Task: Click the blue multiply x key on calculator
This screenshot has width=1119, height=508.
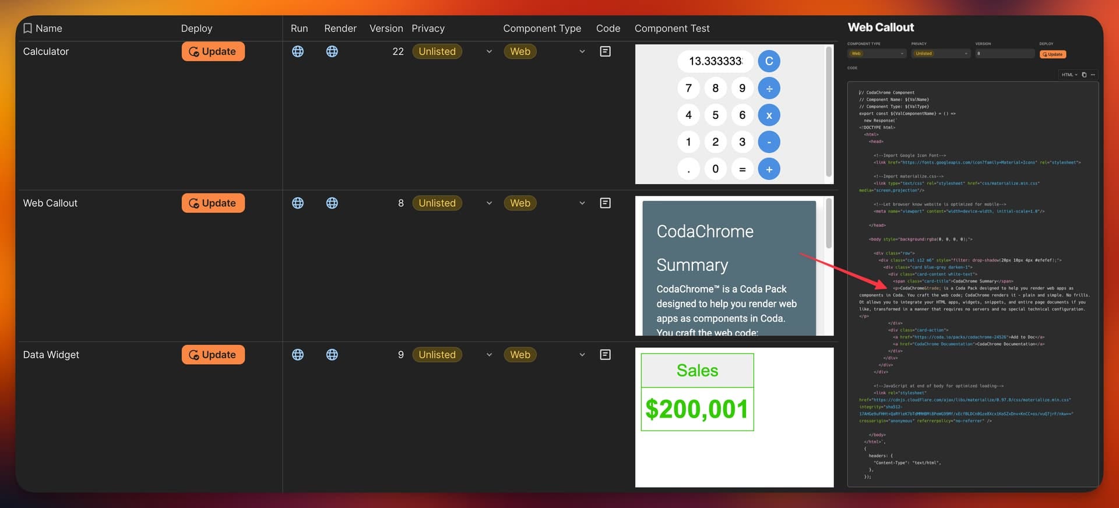Action: [x=769, y=115]
